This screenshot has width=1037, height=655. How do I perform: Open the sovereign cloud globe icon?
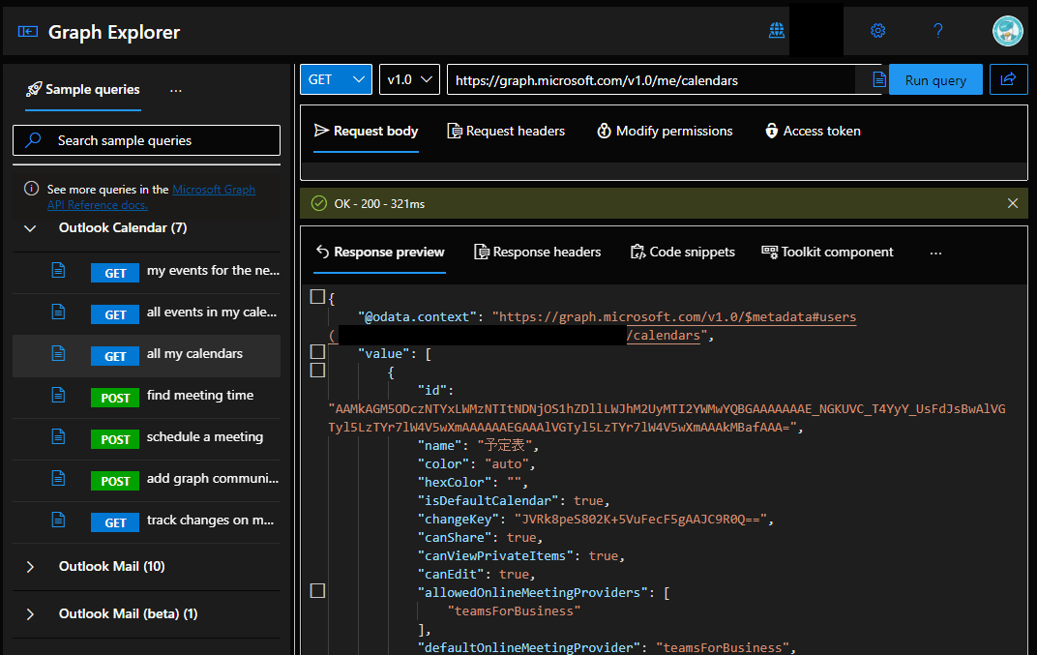776,30
